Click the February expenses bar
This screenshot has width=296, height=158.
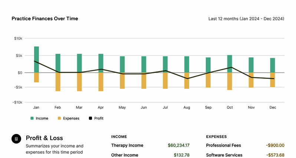click(x=58, y=82)
